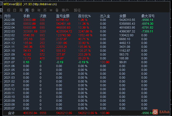This screenshot has width=172, height=116.
Task: Click percentage value 203.29 %
Action: coord(84,54)
